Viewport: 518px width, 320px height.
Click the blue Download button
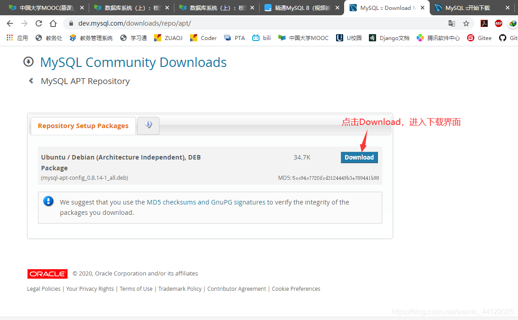359,158
